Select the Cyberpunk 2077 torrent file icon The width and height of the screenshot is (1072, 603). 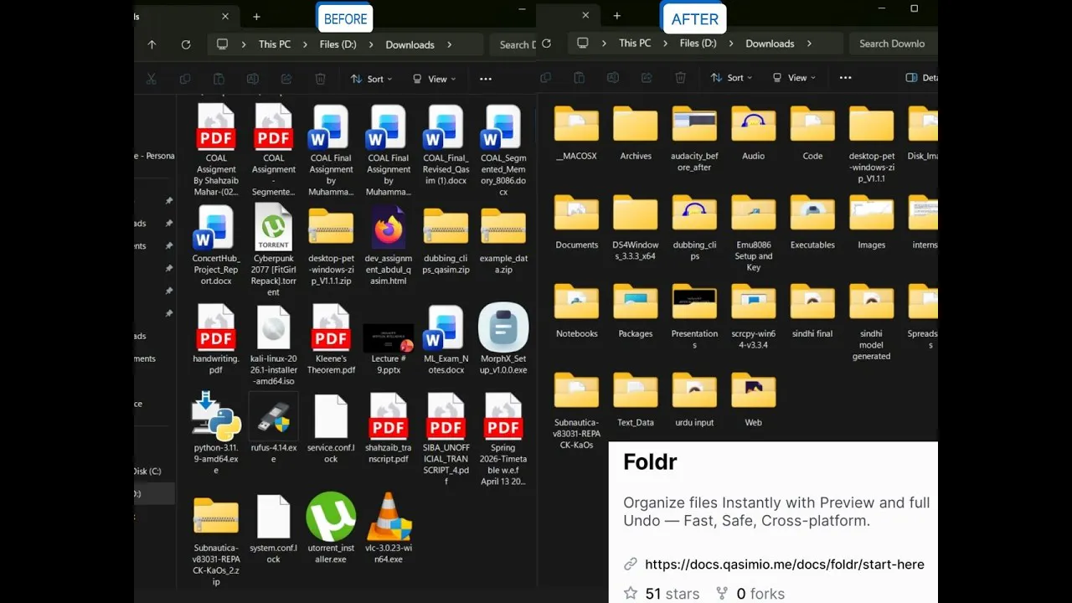coord(273,227)
